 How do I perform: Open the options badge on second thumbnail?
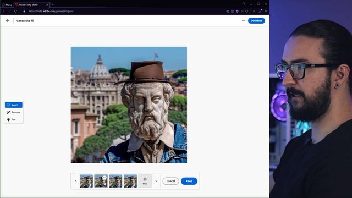(x=105, y=178)
